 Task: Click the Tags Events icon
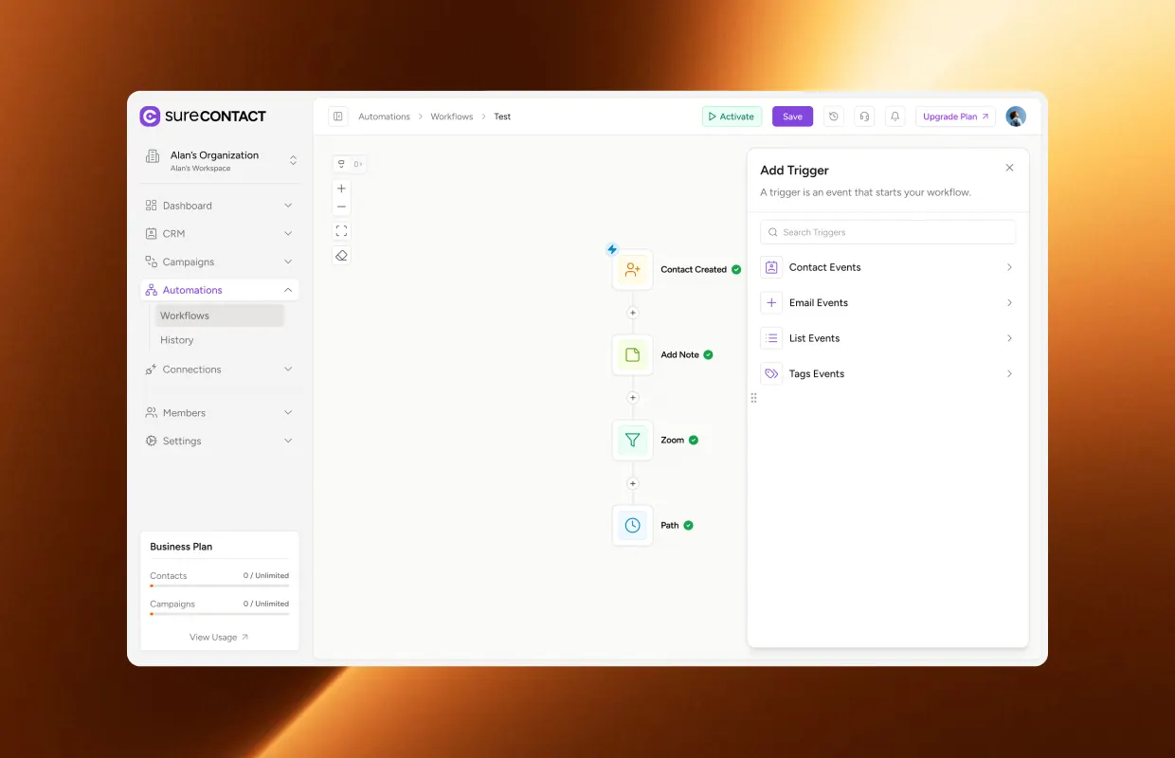(771, 374)
